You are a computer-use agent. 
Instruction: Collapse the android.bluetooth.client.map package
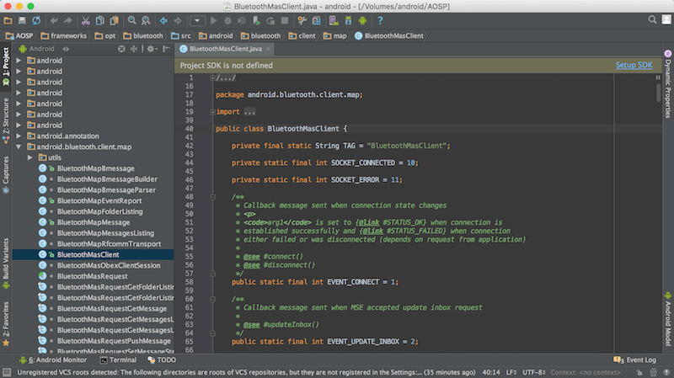[19, 146]
